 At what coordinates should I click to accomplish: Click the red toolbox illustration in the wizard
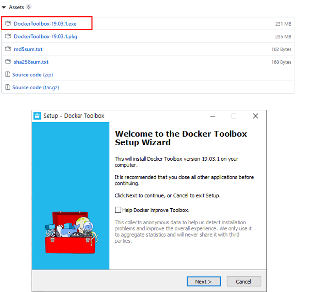point(71,233)
